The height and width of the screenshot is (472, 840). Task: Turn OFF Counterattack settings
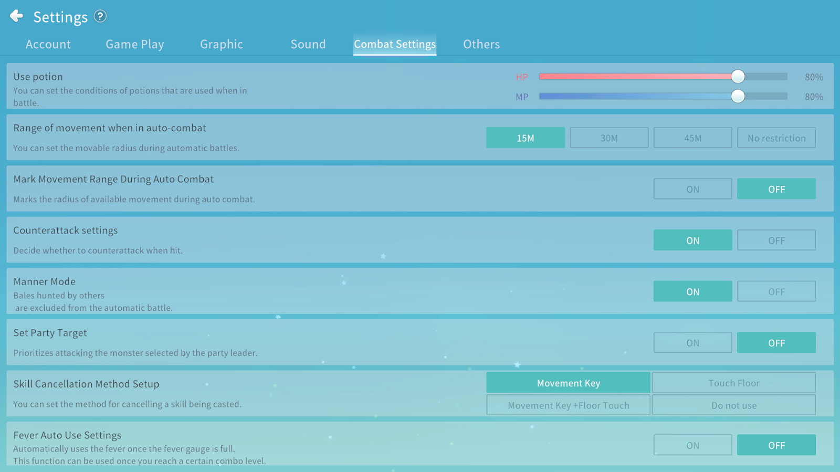pos(776,240)
